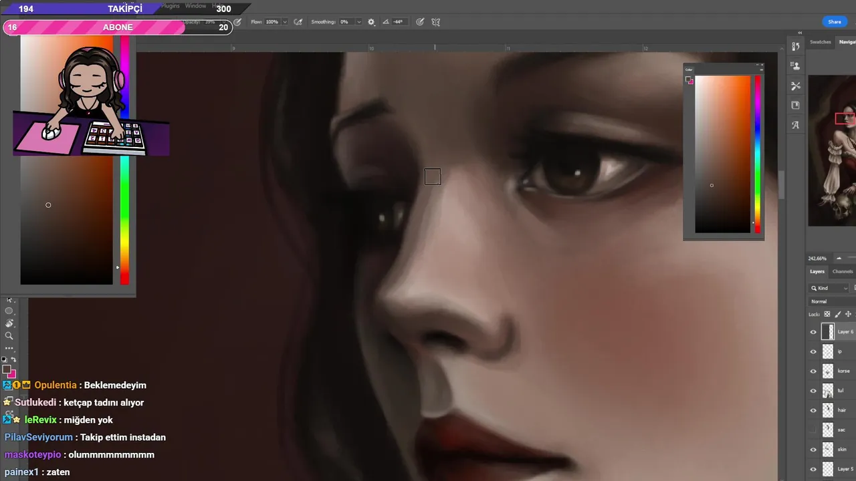Select the Layers tab
The width and height of the screenshot is (856, 481).
coord(817,271)
